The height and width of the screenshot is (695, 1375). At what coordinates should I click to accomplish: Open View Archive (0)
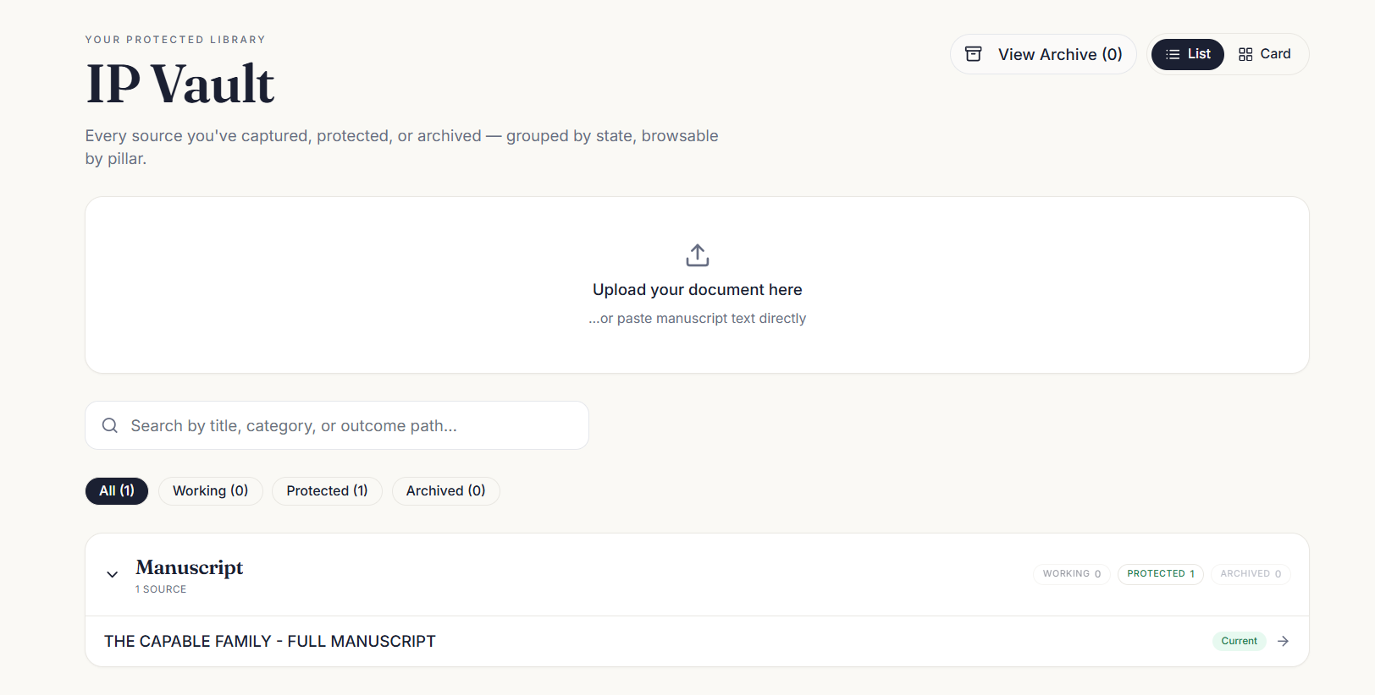point(1043,54)
